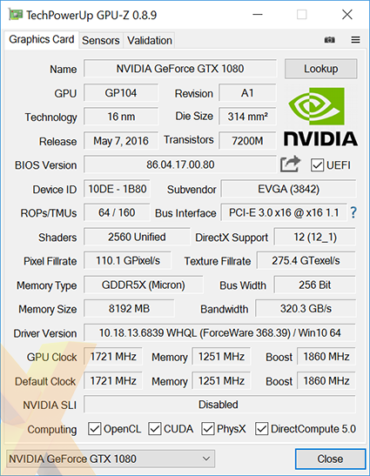
Task: Click the Lookup button
Action: tap(320, 69)
